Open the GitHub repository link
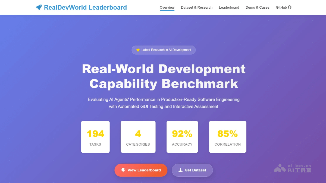Viewport: 326px width, 183px height. tap(283, 7)
